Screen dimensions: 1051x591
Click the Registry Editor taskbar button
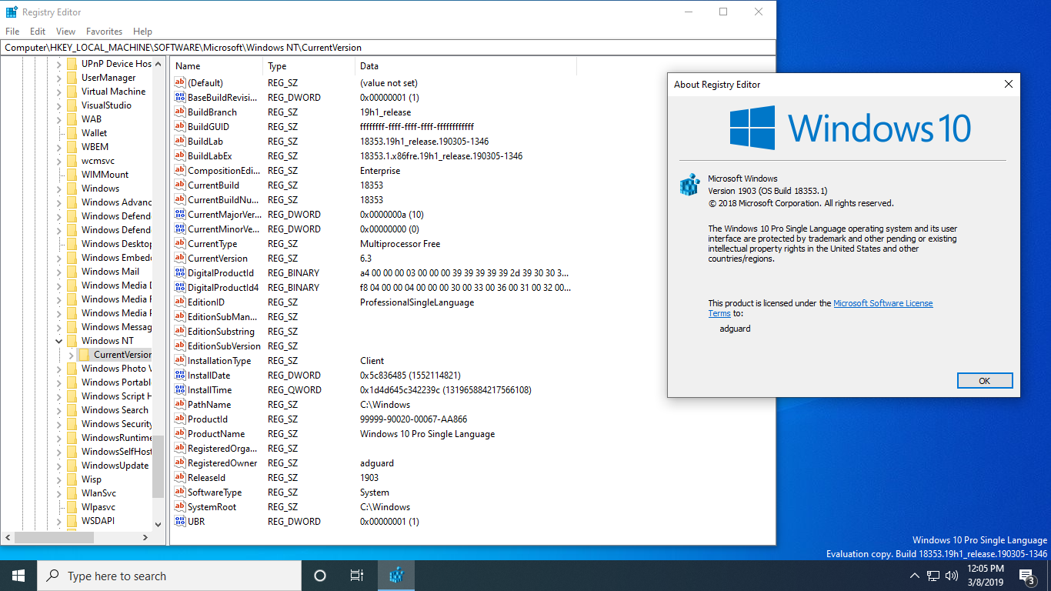point(396,576)
